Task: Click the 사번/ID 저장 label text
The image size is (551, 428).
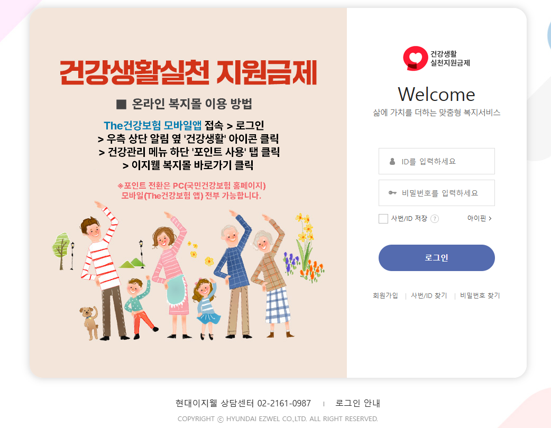Action: 409,218
